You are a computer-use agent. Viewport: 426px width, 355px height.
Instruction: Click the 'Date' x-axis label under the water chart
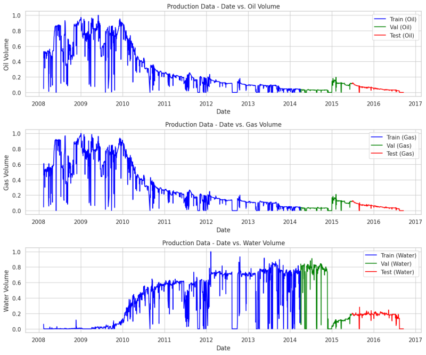click(223, 348)
